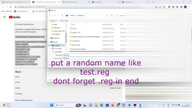Reload the YouTube page
The width and height of the screenshot is (192, 108).
click(x=11, y=7)
